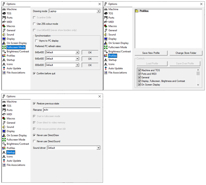This screenshot has height=185, width=206.
Task: Click the Startup icon in the Profiles window
Action: pyautogui.click(x=106, y=60)
